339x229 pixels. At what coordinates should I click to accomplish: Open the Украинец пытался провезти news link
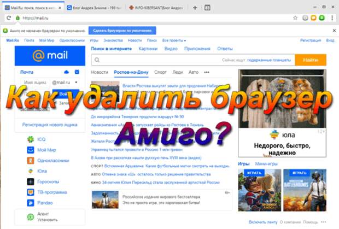(137, 150)
